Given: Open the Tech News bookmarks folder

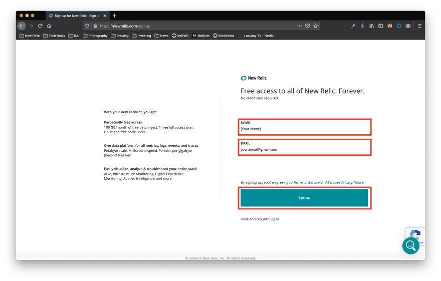Looking at the screenshot, I should click(54, 36).
